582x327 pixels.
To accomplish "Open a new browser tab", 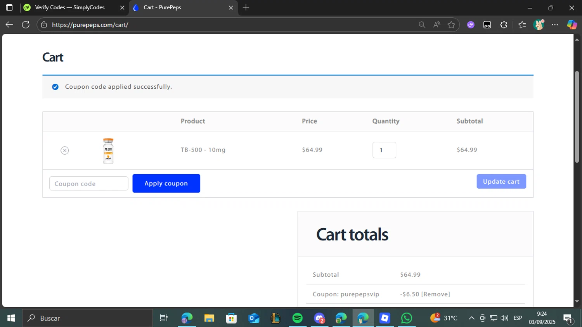I will 246,7.
